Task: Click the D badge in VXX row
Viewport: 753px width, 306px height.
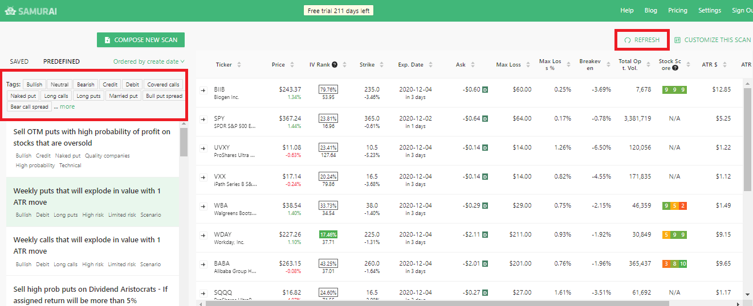Action: point(485,177)
